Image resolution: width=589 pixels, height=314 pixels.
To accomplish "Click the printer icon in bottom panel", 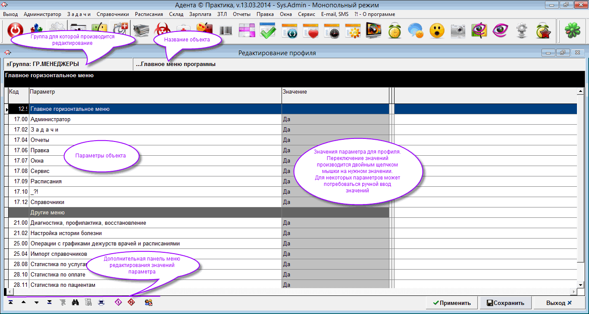I will point(101,302).
